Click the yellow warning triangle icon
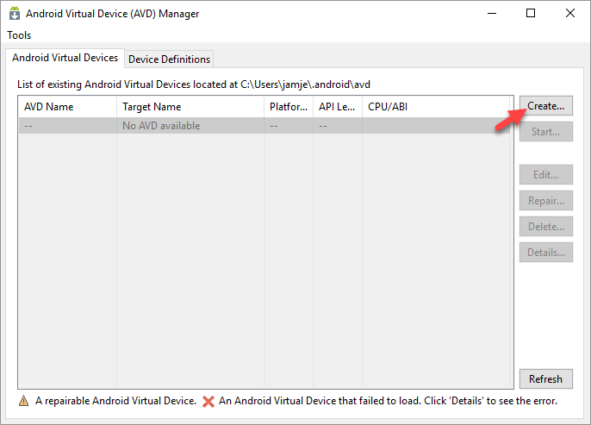 (23, 401)
